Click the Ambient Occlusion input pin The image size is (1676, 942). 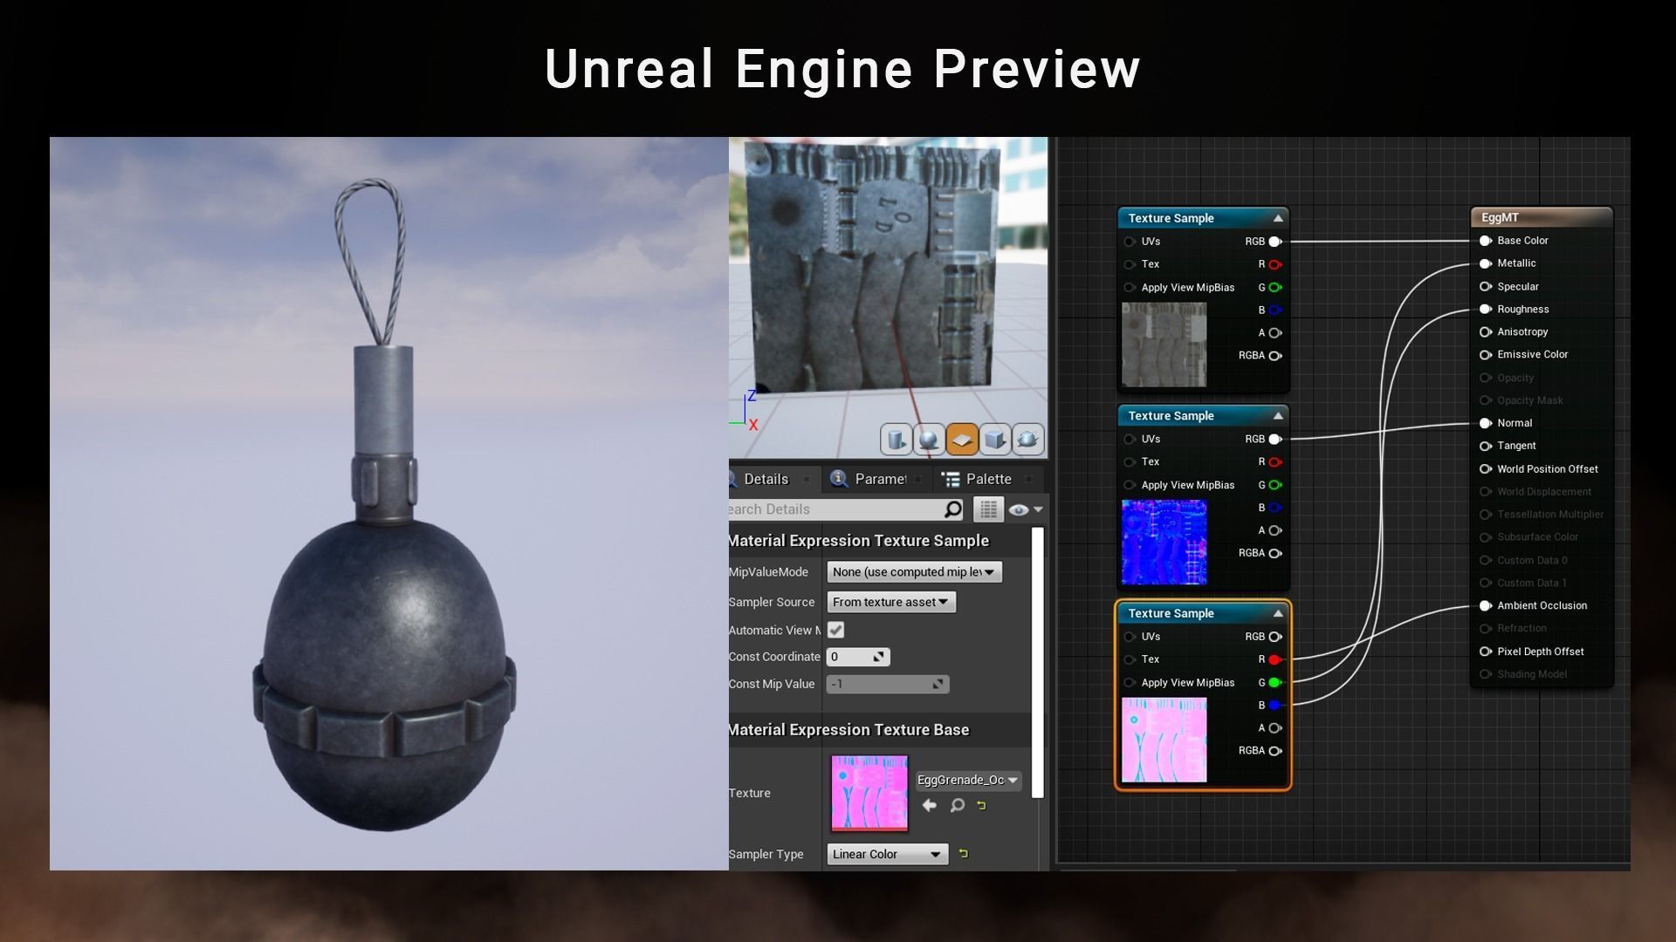pyautogui.click(x=1486, y=605)
